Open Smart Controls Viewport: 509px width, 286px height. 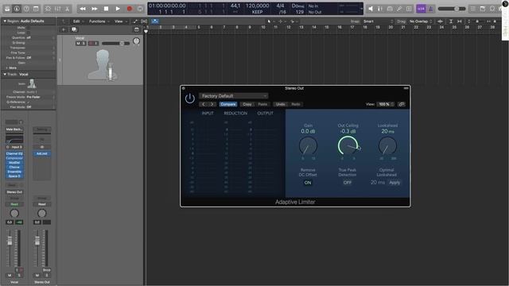tap(48, 9)
